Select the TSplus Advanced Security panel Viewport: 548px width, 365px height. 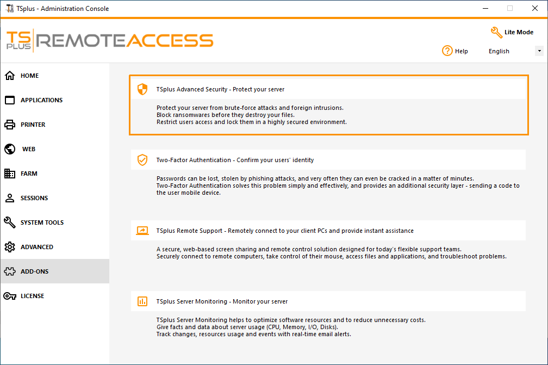[x=328, y=106]
